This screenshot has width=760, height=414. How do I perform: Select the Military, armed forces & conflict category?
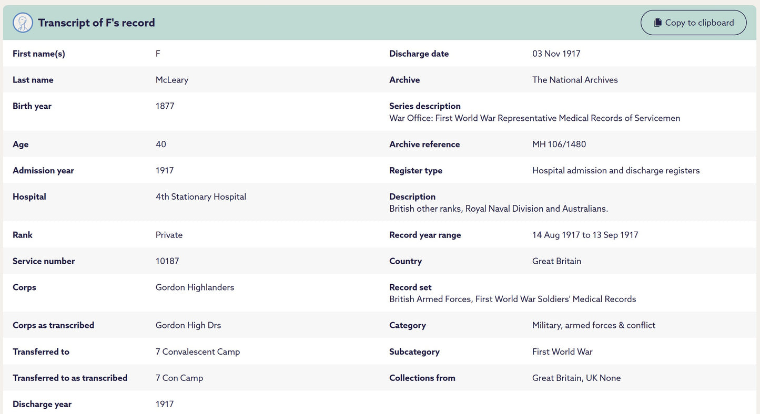click(x=594, y=326)
